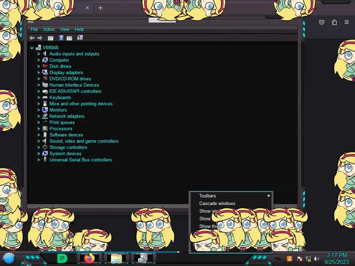Select the Network adapters label
This screenshot has width=355, height=266.
click(67, 116)
